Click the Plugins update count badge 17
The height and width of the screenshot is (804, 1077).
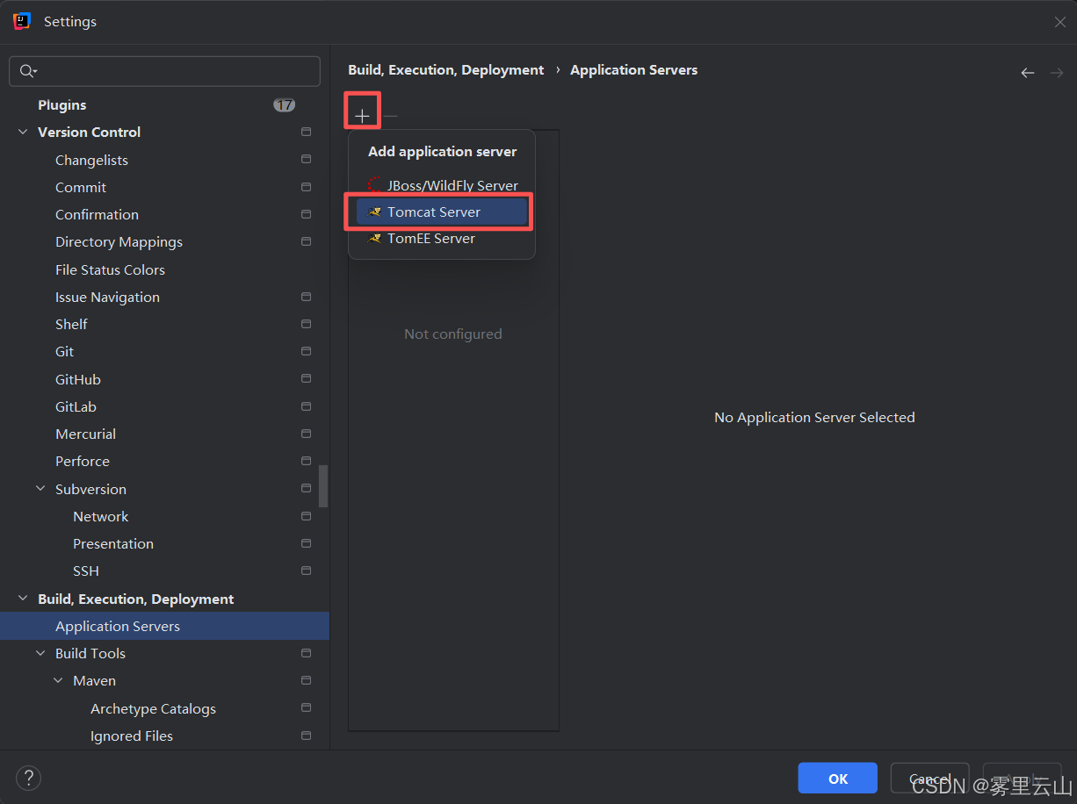(284, 105)
